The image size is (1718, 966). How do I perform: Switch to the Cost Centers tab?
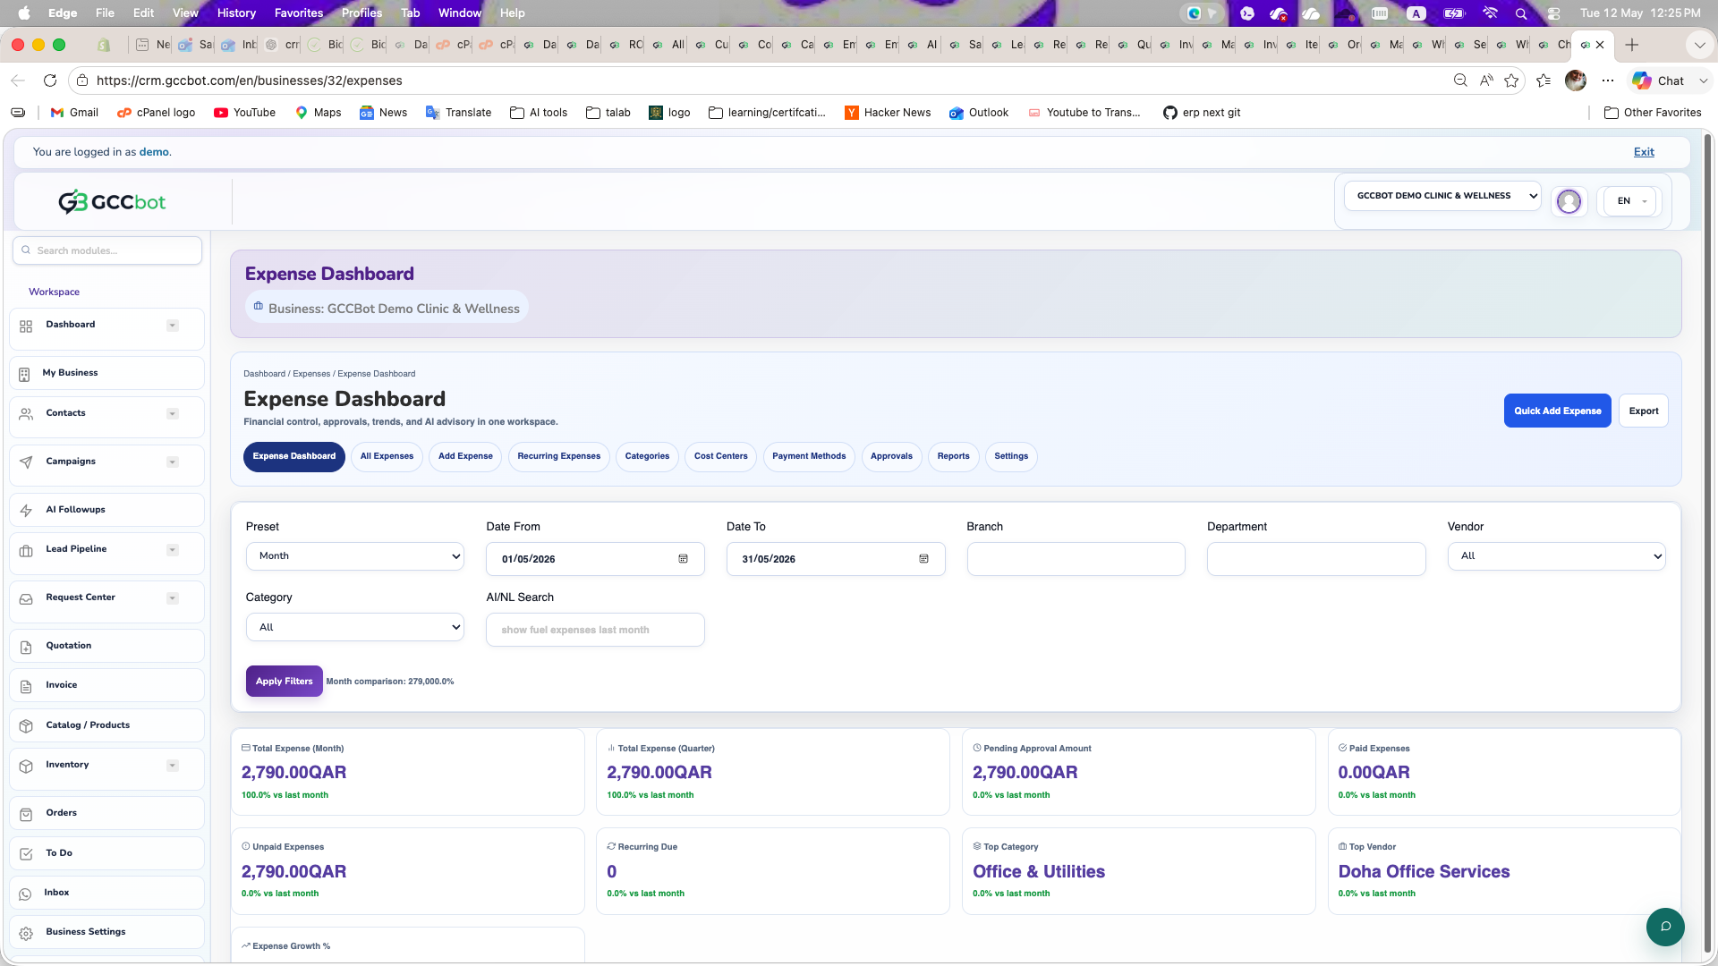(720, 456)
